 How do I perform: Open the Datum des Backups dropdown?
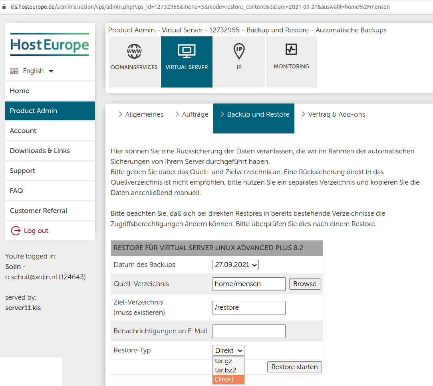click(x=236, y=265)
